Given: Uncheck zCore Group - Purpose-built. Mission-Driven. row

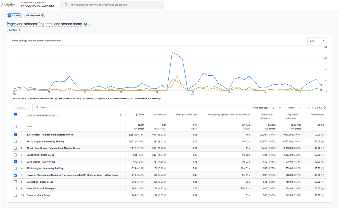Looking at the screenshot, I should (x=15, y=135).
